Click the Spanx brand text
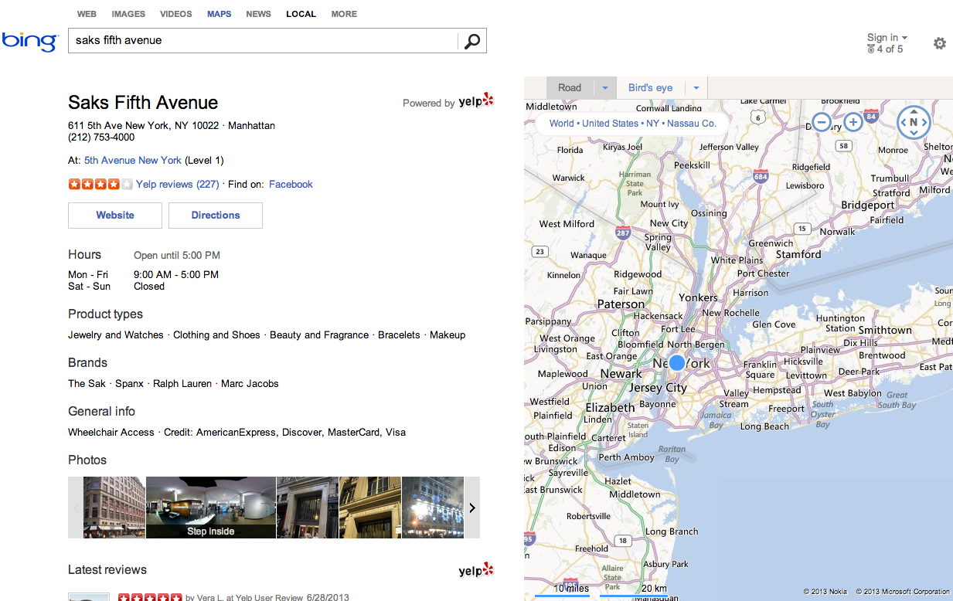The image size is (953, 601). point(130,384)
